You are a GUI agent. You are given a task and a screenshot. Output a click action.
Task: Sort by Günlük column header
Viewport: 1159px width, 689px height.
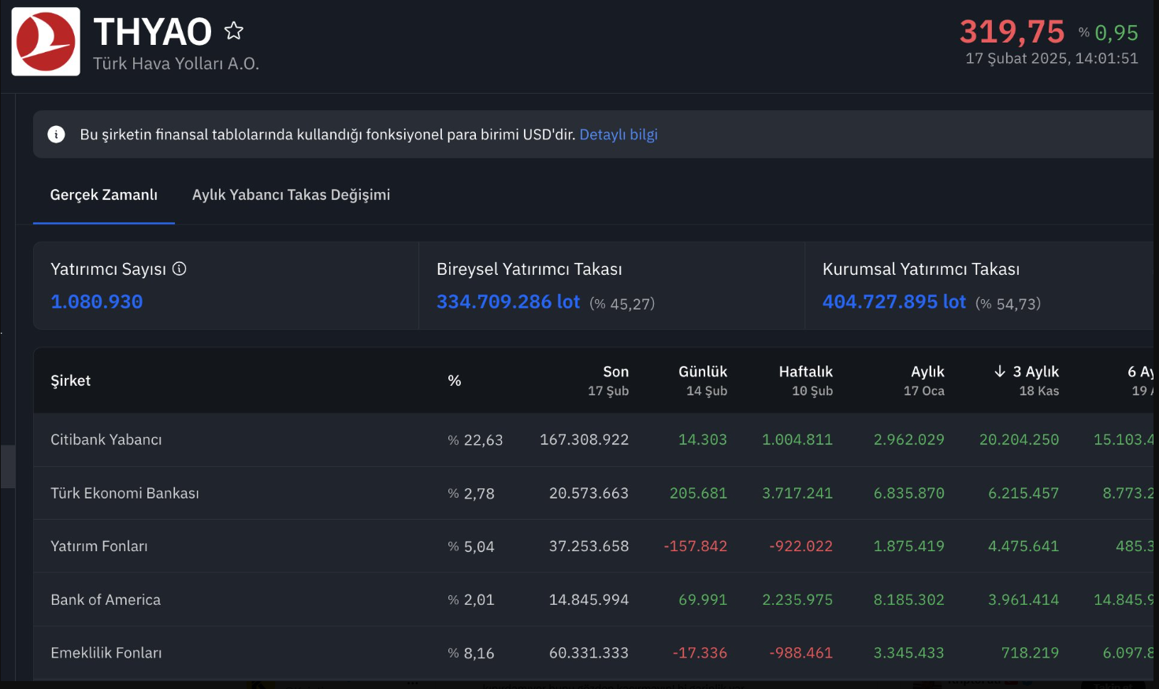[702, 372]
